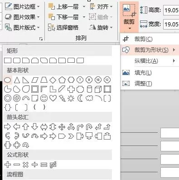Choose the crescent moon shape
Image resolution: width=179 pixels, height=180 pixels.
80,98
